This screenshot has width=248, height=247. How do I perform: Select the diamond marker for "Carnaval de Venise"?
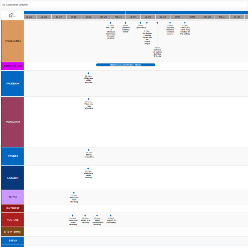157,23
